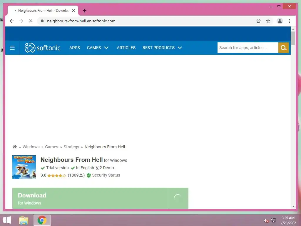Click the Download for Windows button
The width and height of the screenshot is (301, 226).
pyautogui.click(x=100, y=198)
